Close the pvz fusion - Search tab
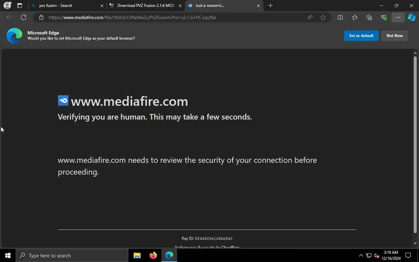This screenshot has width=419, height=262. [x=102, y=6]
